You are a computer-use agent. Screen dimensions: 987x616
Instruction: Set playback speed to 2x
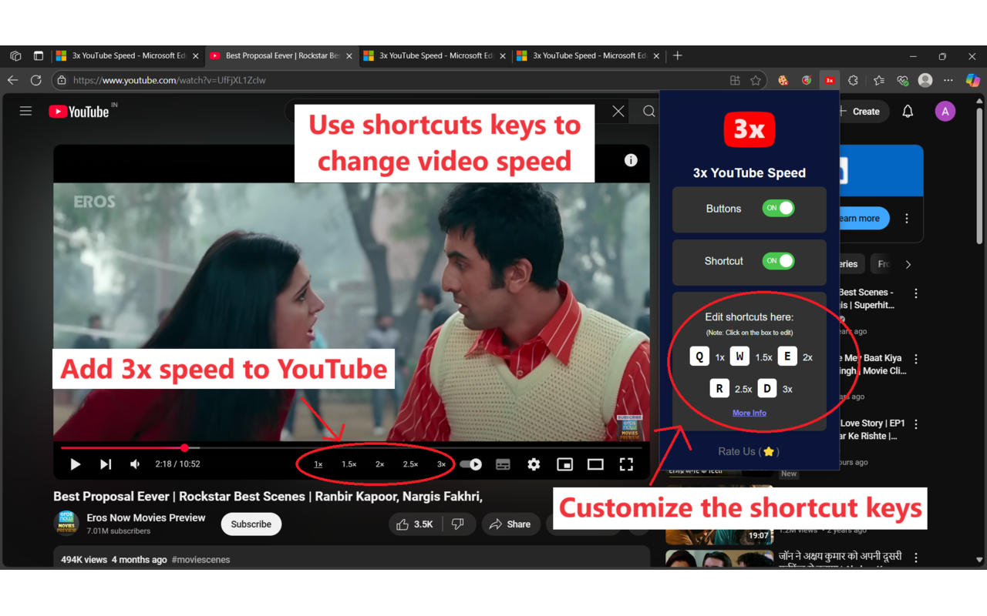pos(379,464)
